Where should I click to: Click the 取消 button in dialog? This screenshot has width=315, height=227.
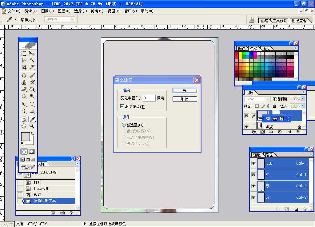tap(185, 99)
